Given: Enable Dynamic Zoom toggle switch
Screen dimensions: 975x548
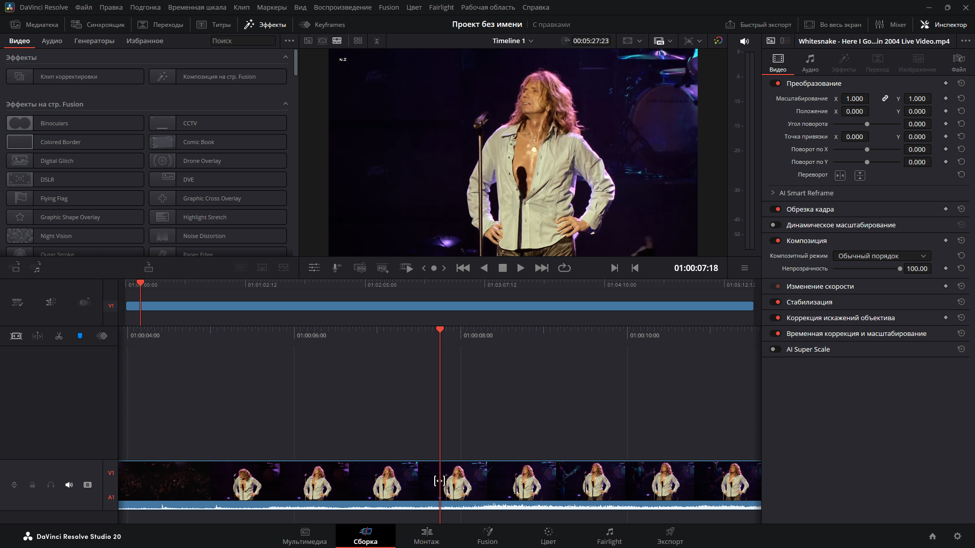Looking at the screenshot, I should point(775,225).
